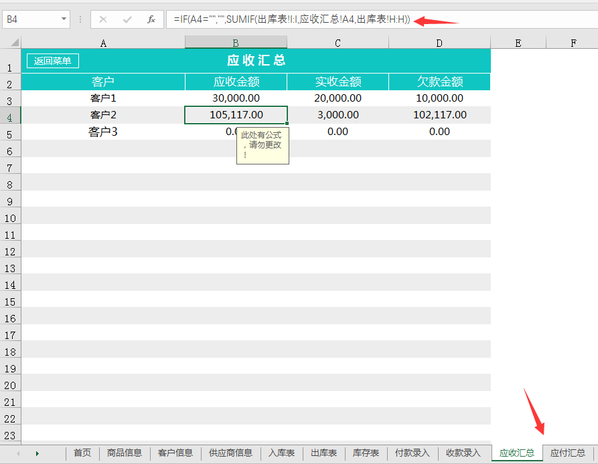Select the cell with 10,000.00
This screenshot has height=464, width=598.
[439, 98]
